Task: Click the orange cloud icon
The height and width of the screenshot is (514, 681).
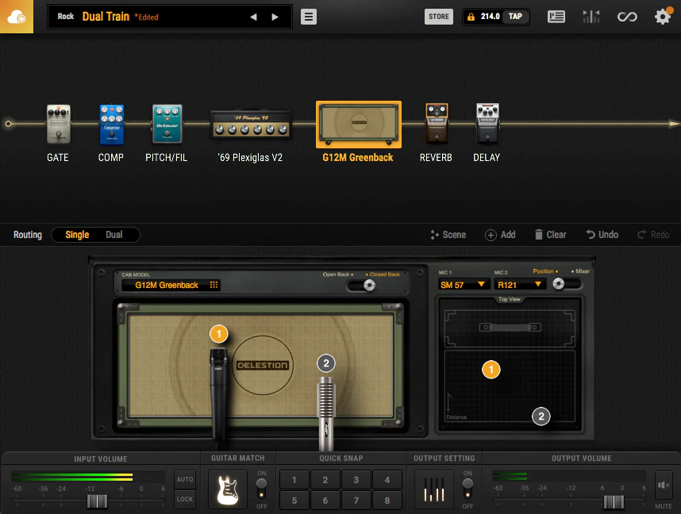Action: pyautogui.click(x=17, y=17)
